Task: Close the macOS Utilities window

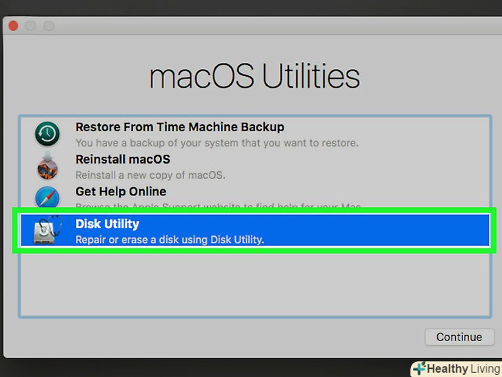Action: click(13, 26)
